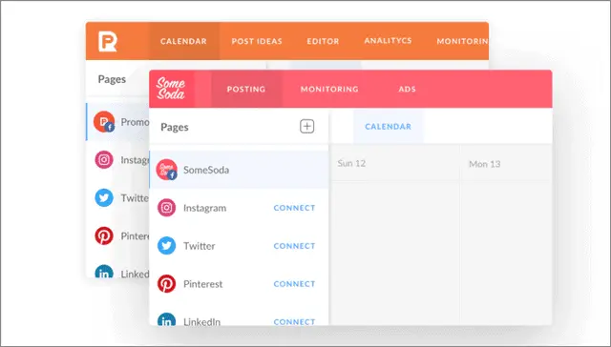Open Ads tab in Some Soda window
This screenshot has height=347, width=611.
click(x=408, y=89)
